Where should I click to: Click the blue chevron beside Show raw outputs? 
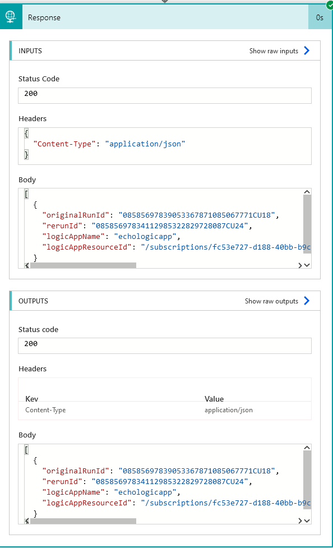click(306, 301)
